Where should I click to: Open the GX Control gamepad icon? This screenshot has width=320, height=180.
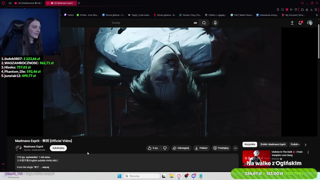click(10, 3)
